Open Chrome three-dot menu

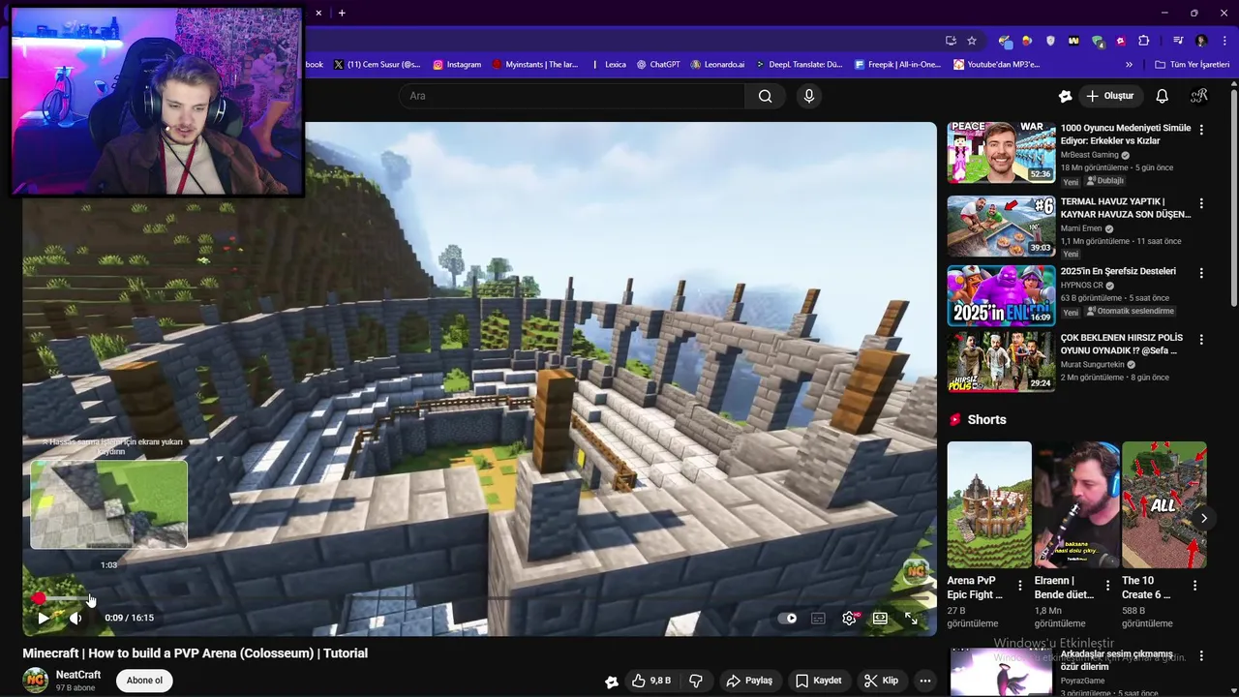pos(1223,41)
